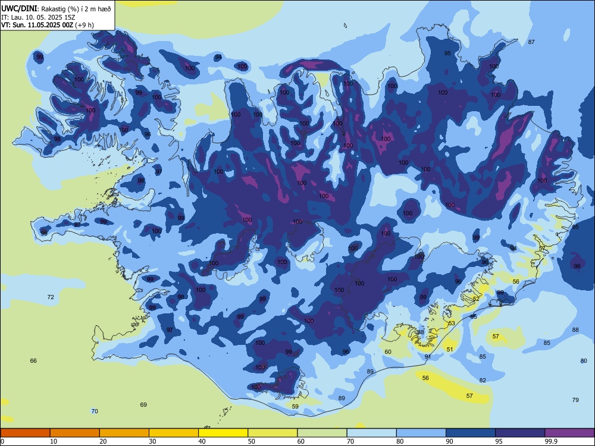Pick the pale yellow 50–60 legend swatch

(273, 433)
